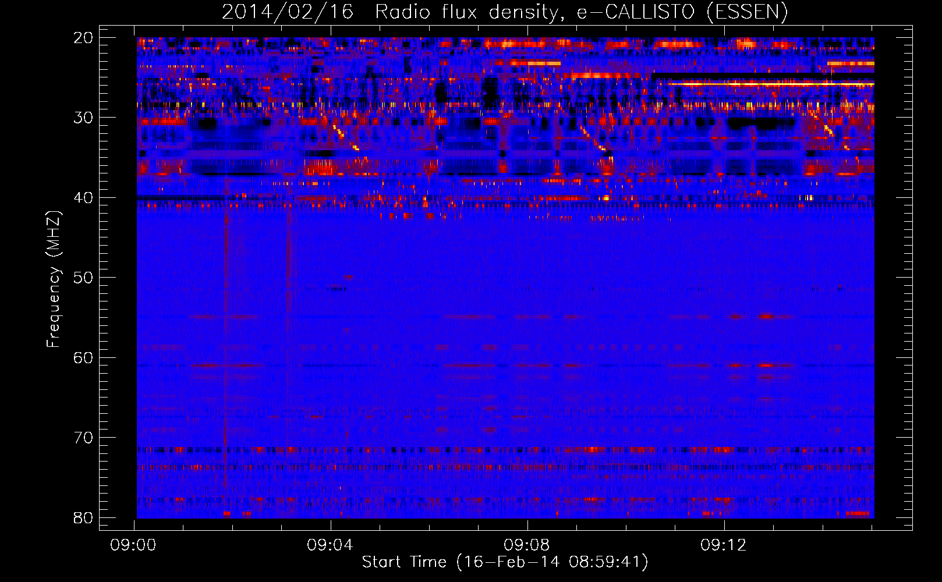Click the 'e-CALLISTO (ESSEN)' title text
Screen dimensions: 942x582
[x=682, y=12]
